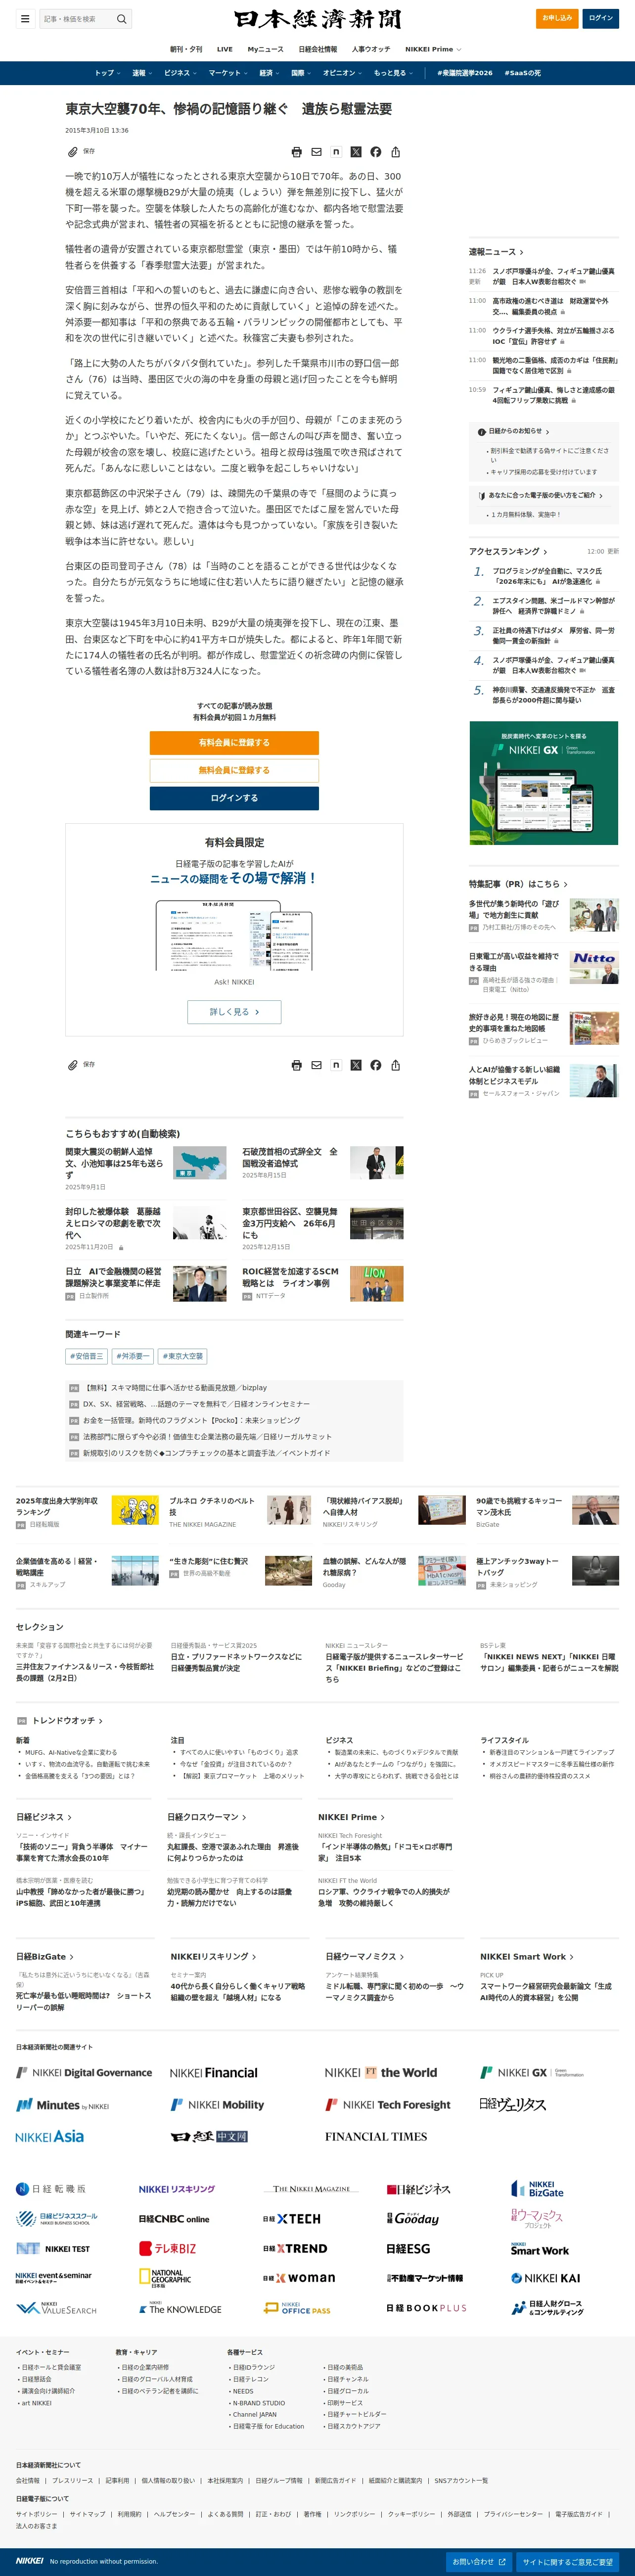Share to note icon under headline

pos(336,152)
